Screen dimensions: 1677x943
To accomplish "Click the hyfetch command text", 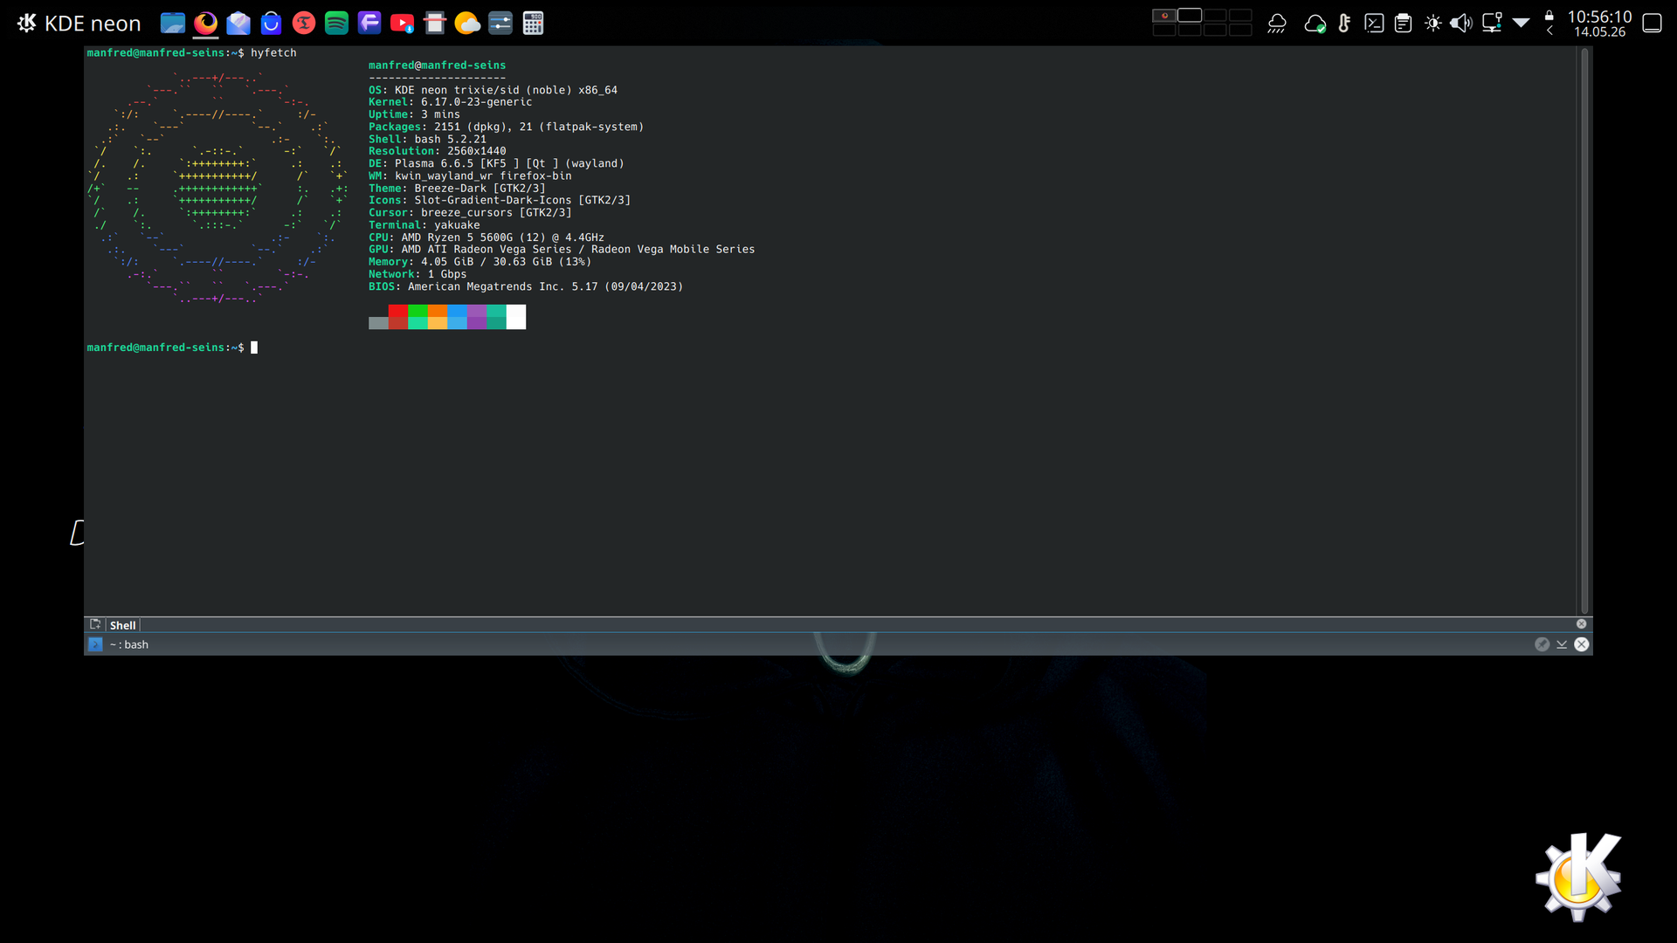I will coord(273,53).
